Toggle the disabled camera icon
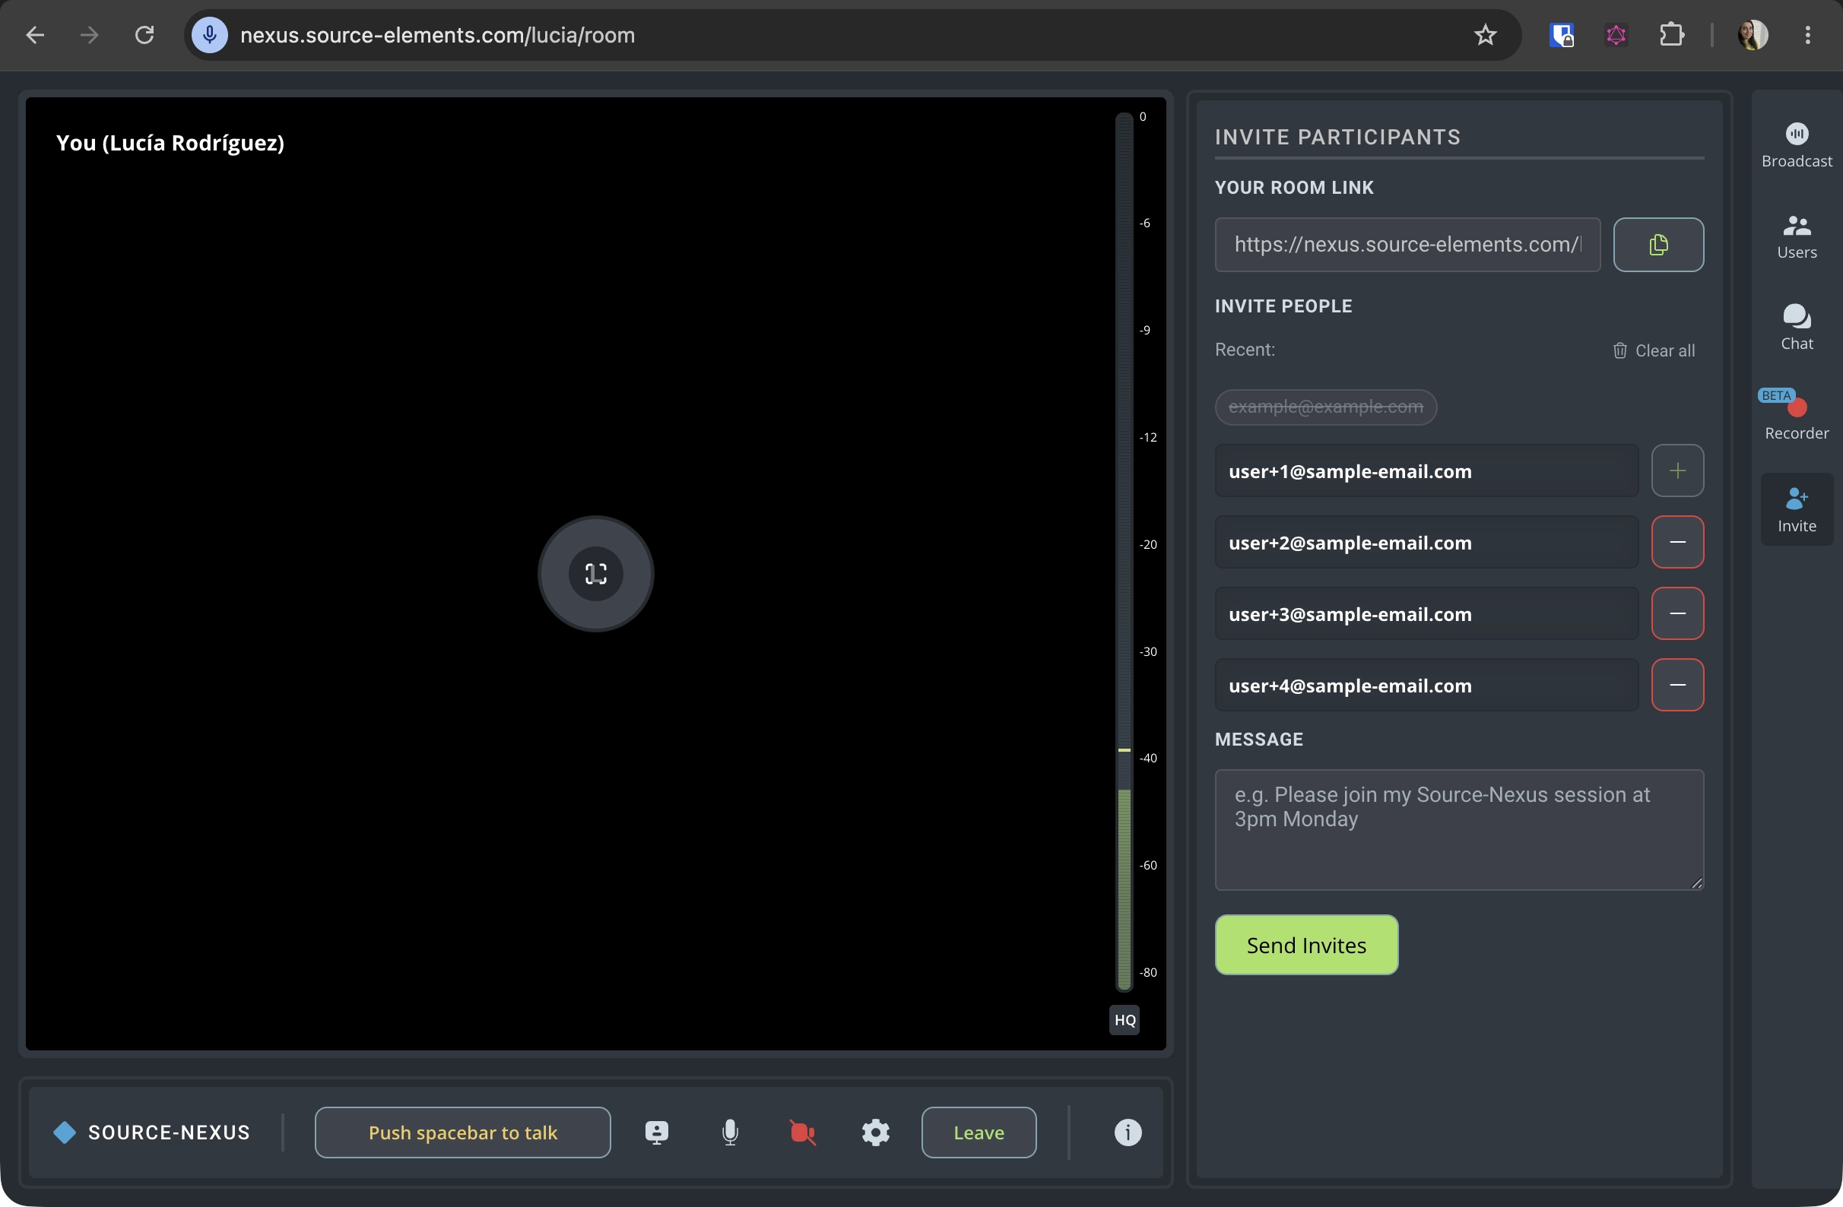The height and width of the screenshot is (1207, 1843). [x=801, y=1132]
